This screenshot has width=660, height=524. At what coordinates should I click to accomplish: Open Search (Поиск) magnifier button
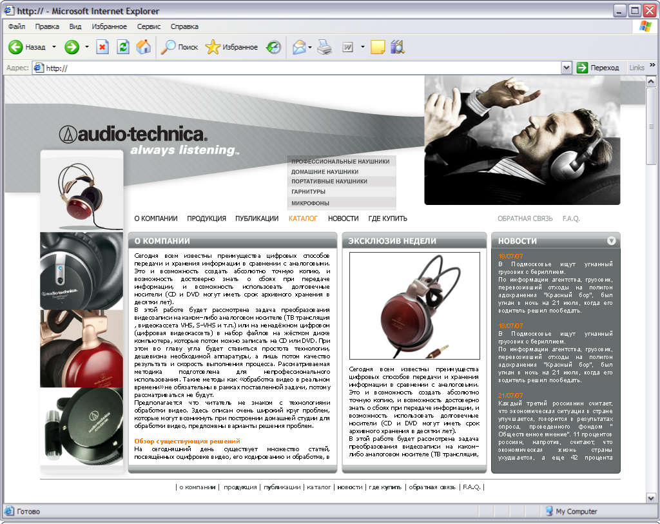pyautogui.click(x=180, y=46)
